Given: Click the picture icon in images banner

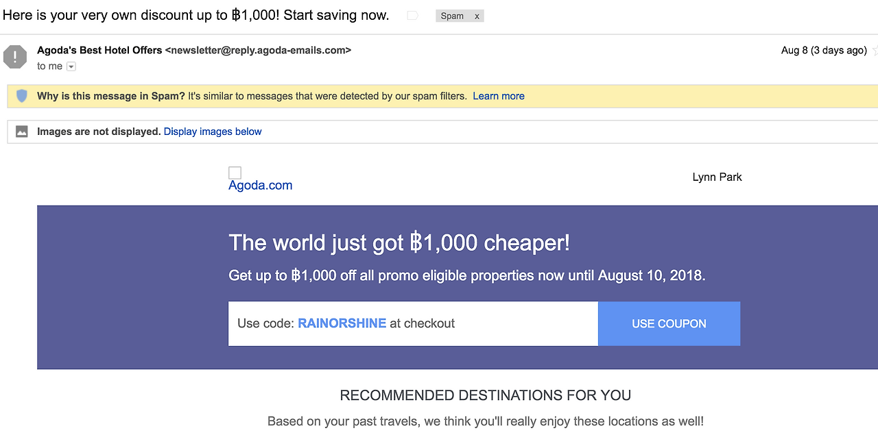Looking at the screenshot, I should pos(22,132).
